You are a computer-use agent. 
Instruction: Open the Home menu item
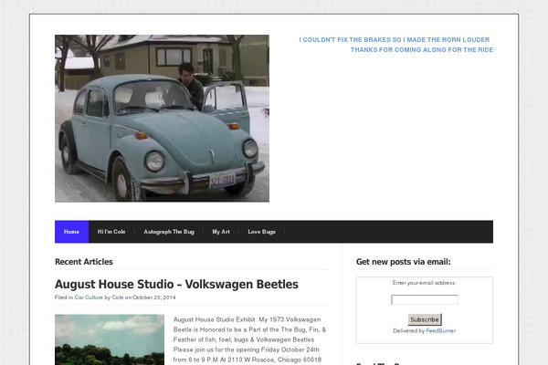click(x=71, y=232)
